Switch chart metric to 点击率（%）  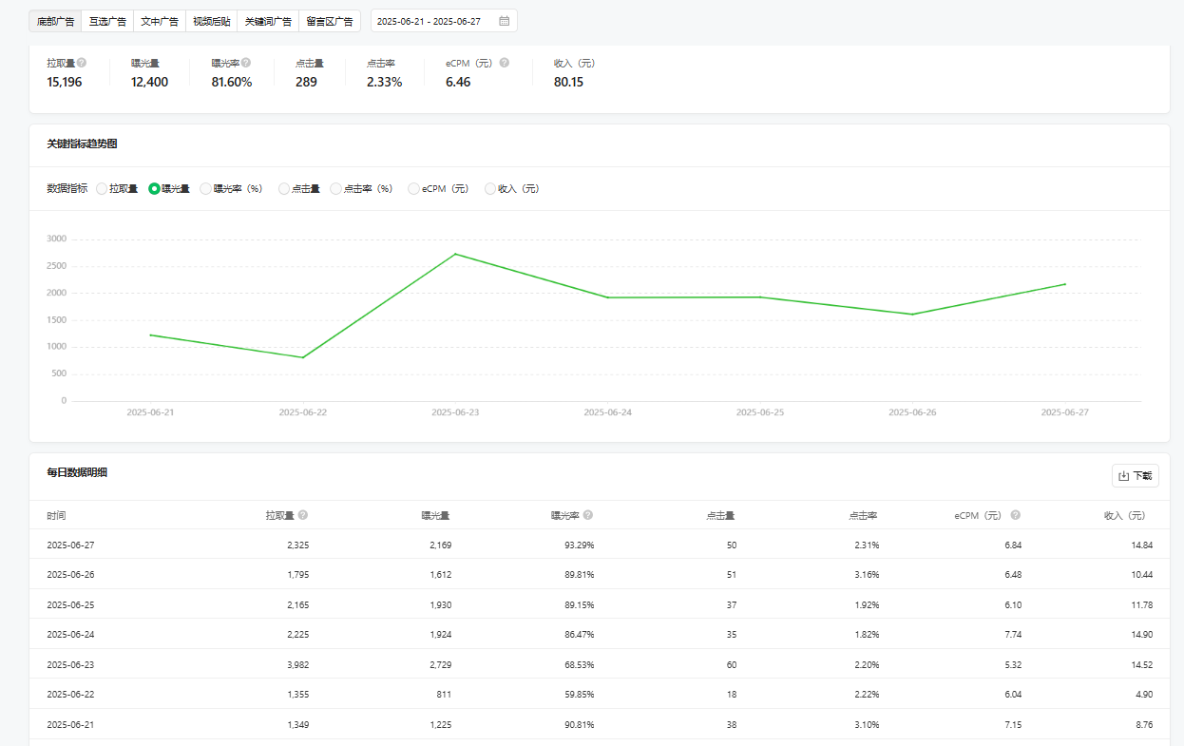336,189
